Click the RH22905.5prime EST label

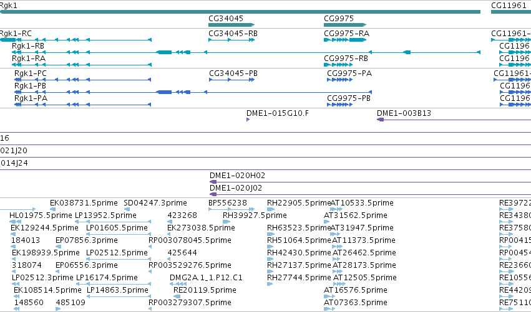pos(299,203)
